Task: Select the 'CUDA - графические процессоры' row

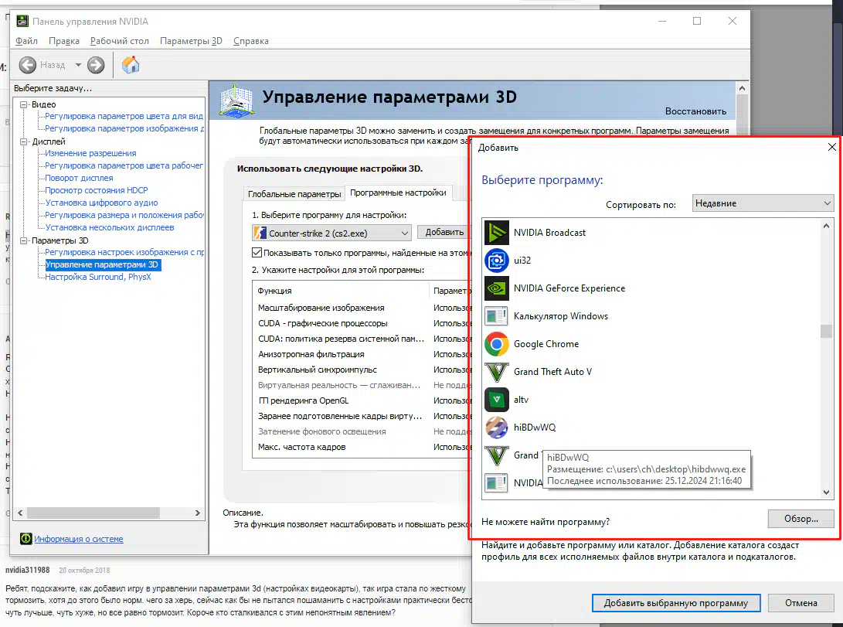Action: pyautogui.click(x=362, y=323)
